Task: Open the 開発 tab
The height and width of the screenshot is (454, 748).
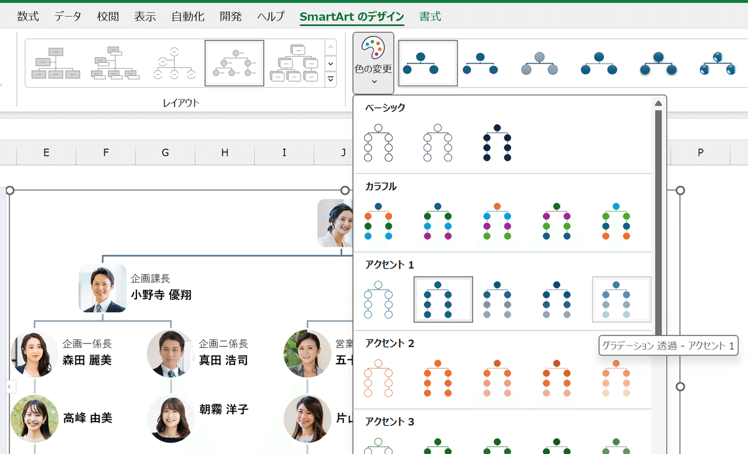Action: pos(231,17)
